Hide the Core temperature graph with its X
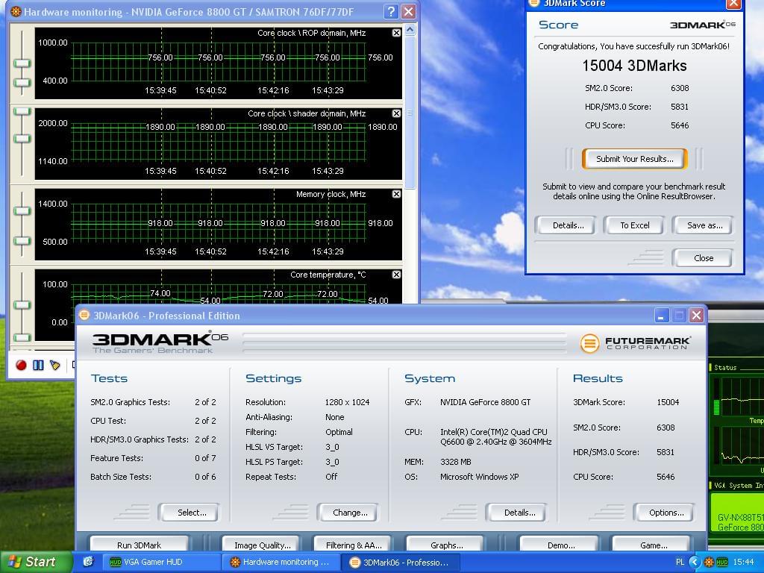764x573 pixels. click(396, 275)
